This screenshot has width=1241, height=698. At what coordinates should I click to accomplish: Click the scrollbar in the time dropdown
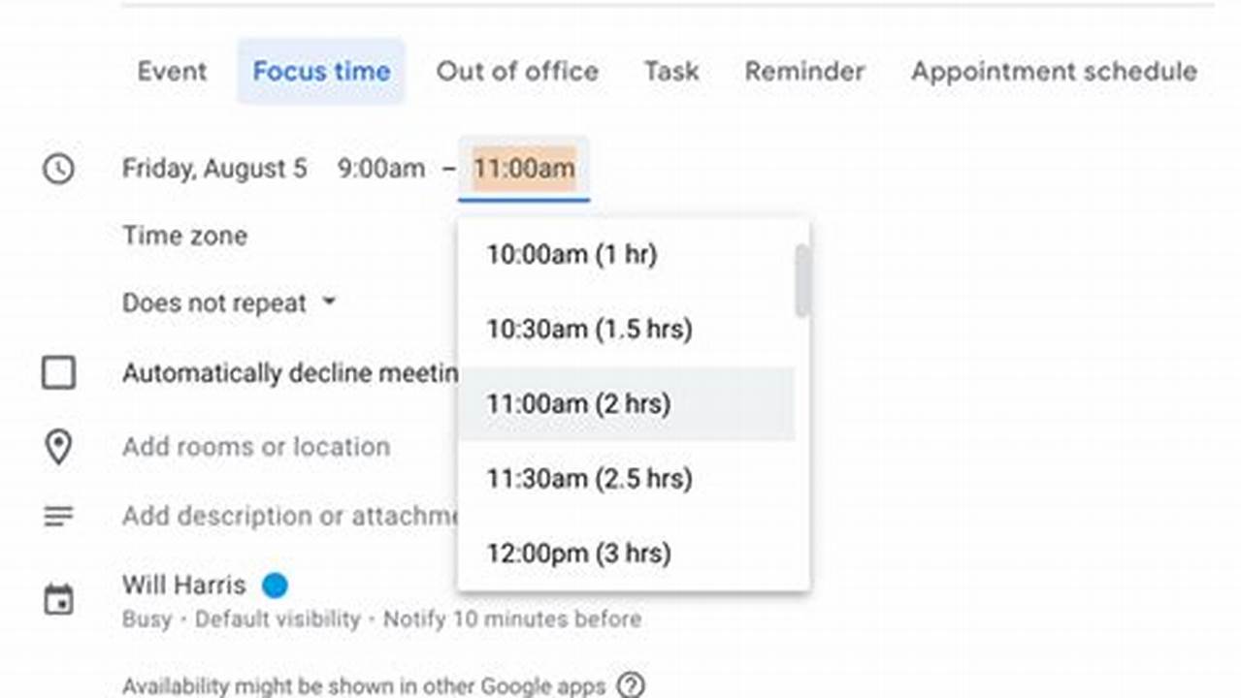pyautogui.click(x=801, y=281)
